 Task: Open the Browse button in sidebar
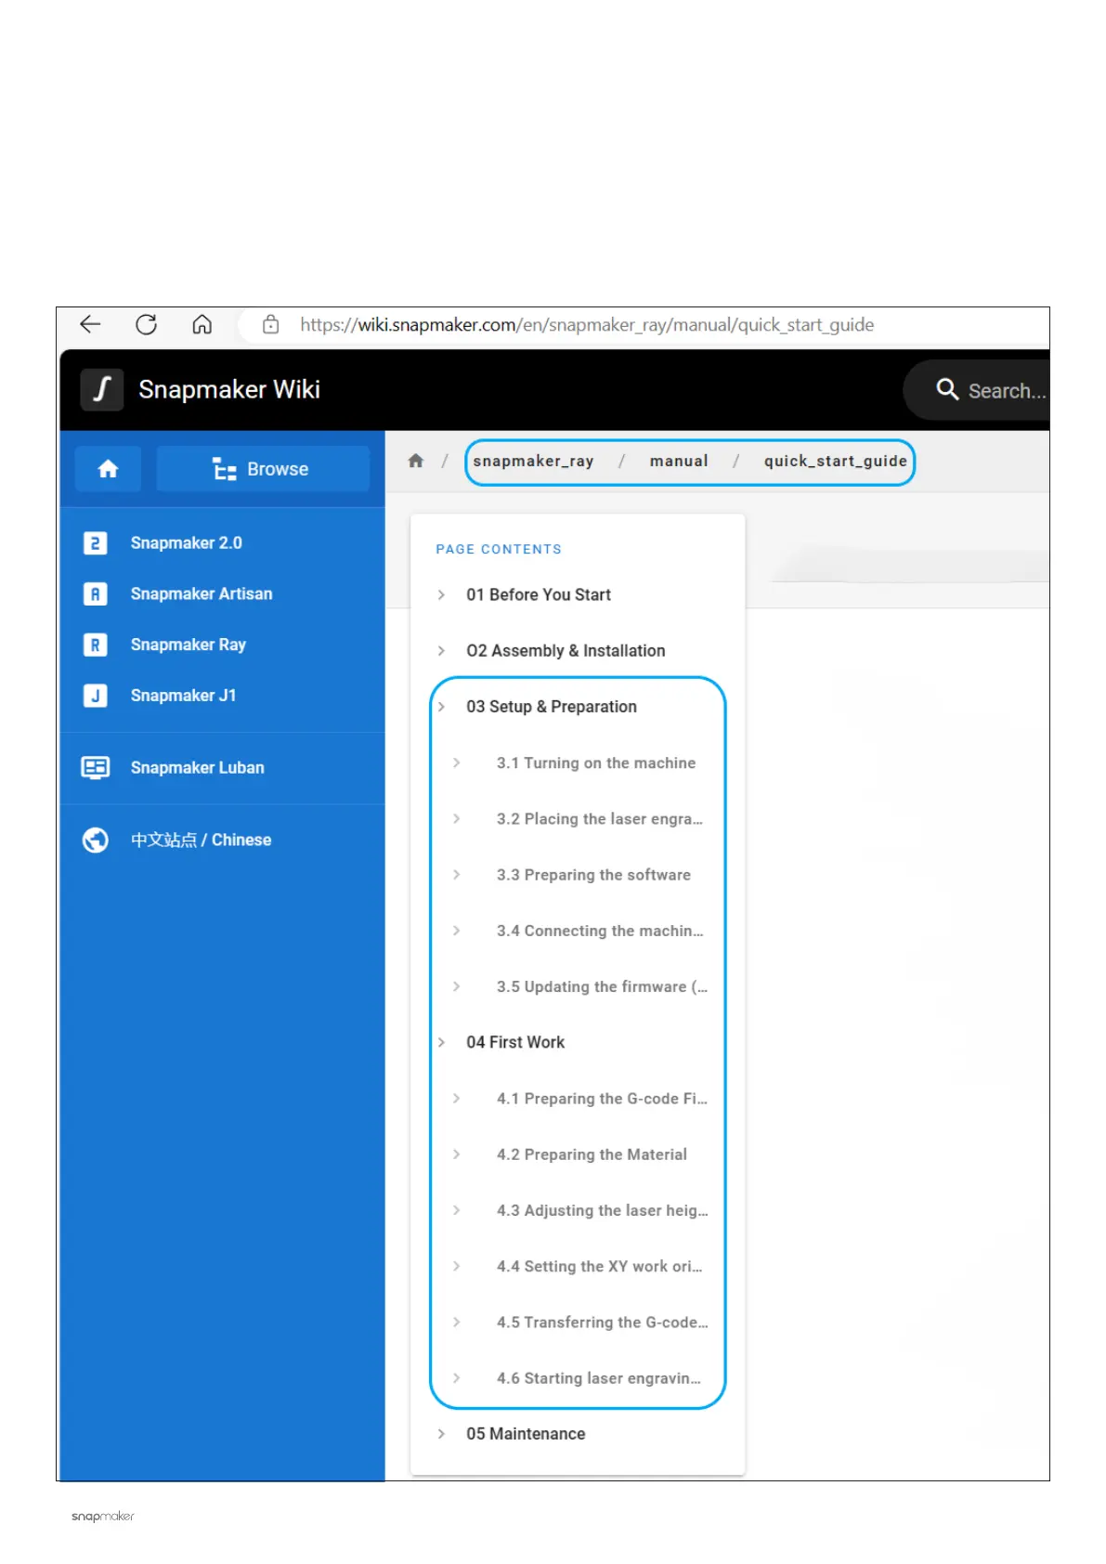263,469
